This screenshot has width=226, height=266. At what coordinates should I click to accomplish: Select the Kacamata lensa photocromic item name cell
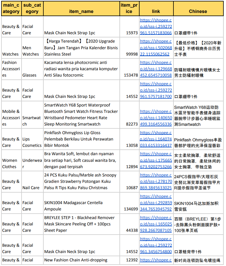coord(81,69)
